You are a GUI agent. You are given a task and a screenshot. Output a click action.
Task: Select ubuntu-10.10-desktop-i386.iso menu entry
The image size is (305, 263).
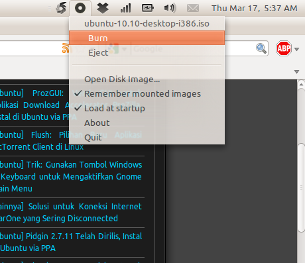pos(147,23)
